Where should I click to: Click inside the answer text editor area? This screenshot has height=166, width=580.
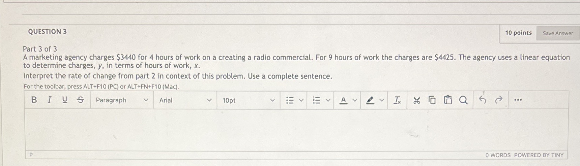click(296, 130)
